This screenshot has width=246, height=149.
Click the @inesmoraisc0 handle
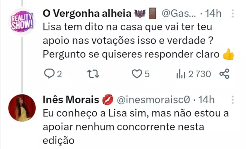pos(153,100)
